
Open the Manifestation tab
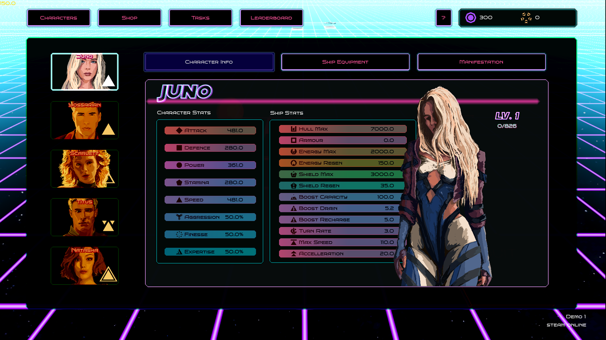[x=481, y=62]
